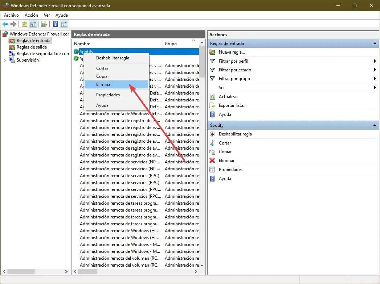Click Exportar lista... in Acciones panel

click(x=232, y=105)
